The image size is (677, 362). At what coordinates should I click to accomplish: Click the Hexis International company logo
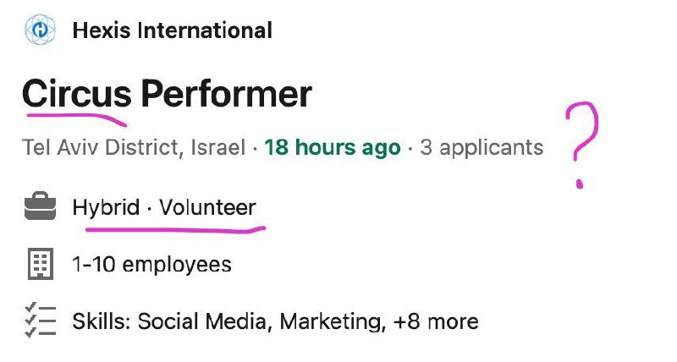40,30
